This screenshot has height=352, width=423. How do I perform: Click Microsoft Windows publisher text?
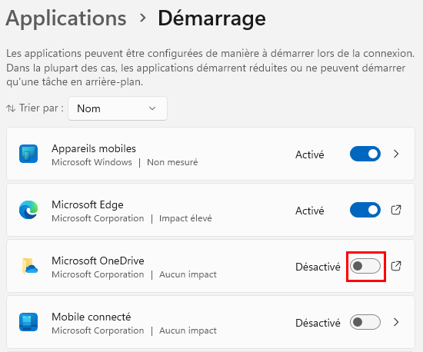[92, 162]
